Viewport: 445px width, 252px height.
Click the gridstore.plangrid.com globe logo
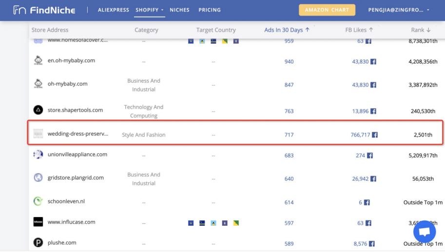click(38, 178)
